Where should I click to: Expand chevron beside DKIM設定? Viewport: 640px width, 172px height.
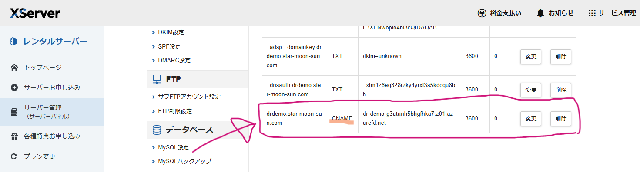point(154,32)
